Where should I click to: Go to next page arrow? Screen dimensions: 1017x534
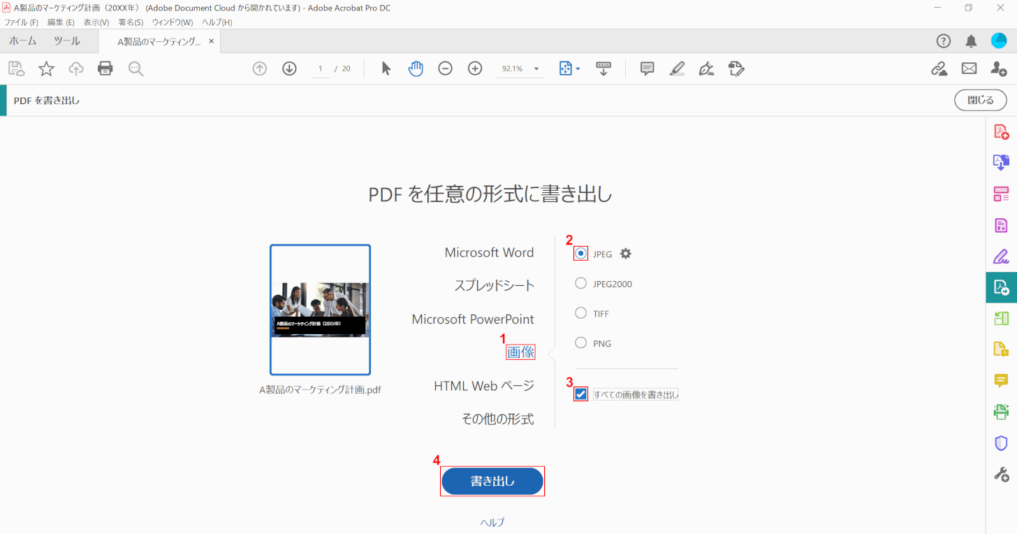coord(289,68)
